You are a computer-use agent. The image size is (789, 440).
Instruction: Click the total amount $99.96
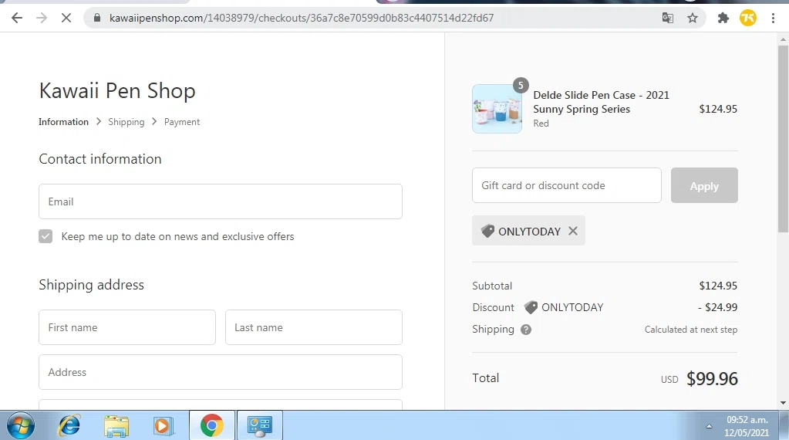712,378
